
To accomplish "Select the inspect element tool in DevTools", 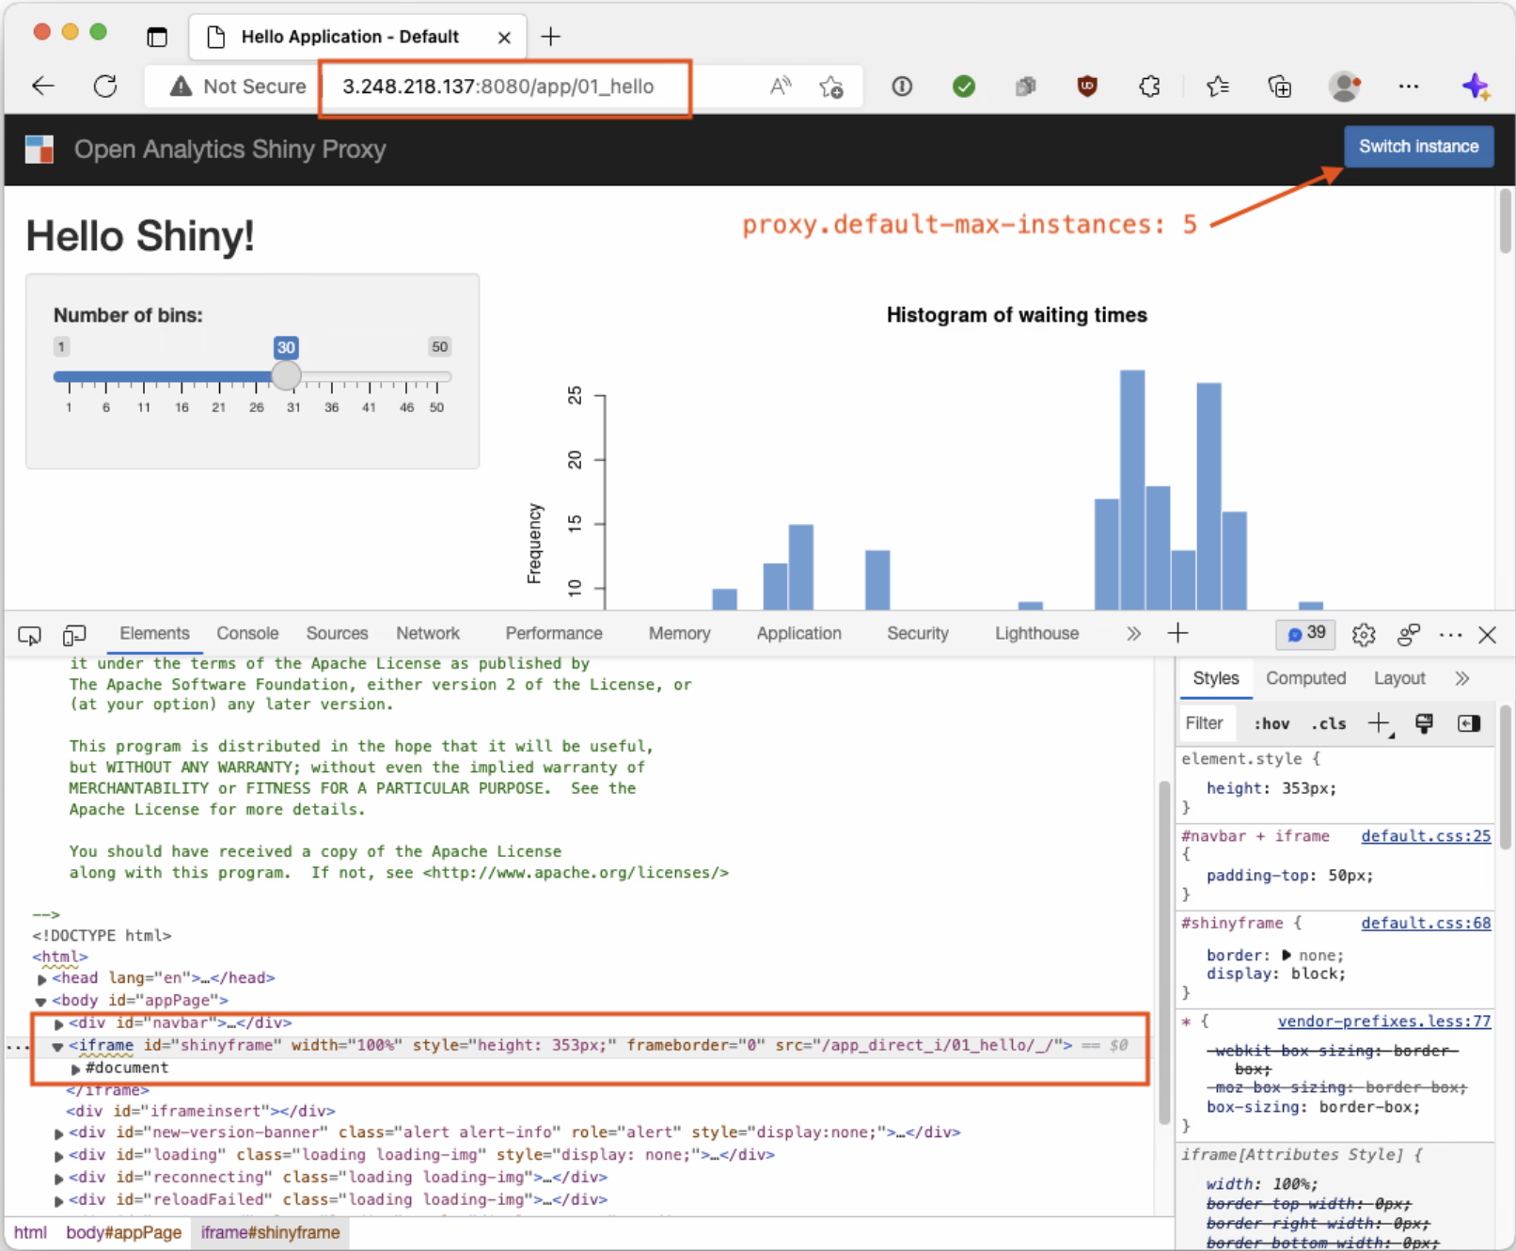I will (x=28, y=635).
